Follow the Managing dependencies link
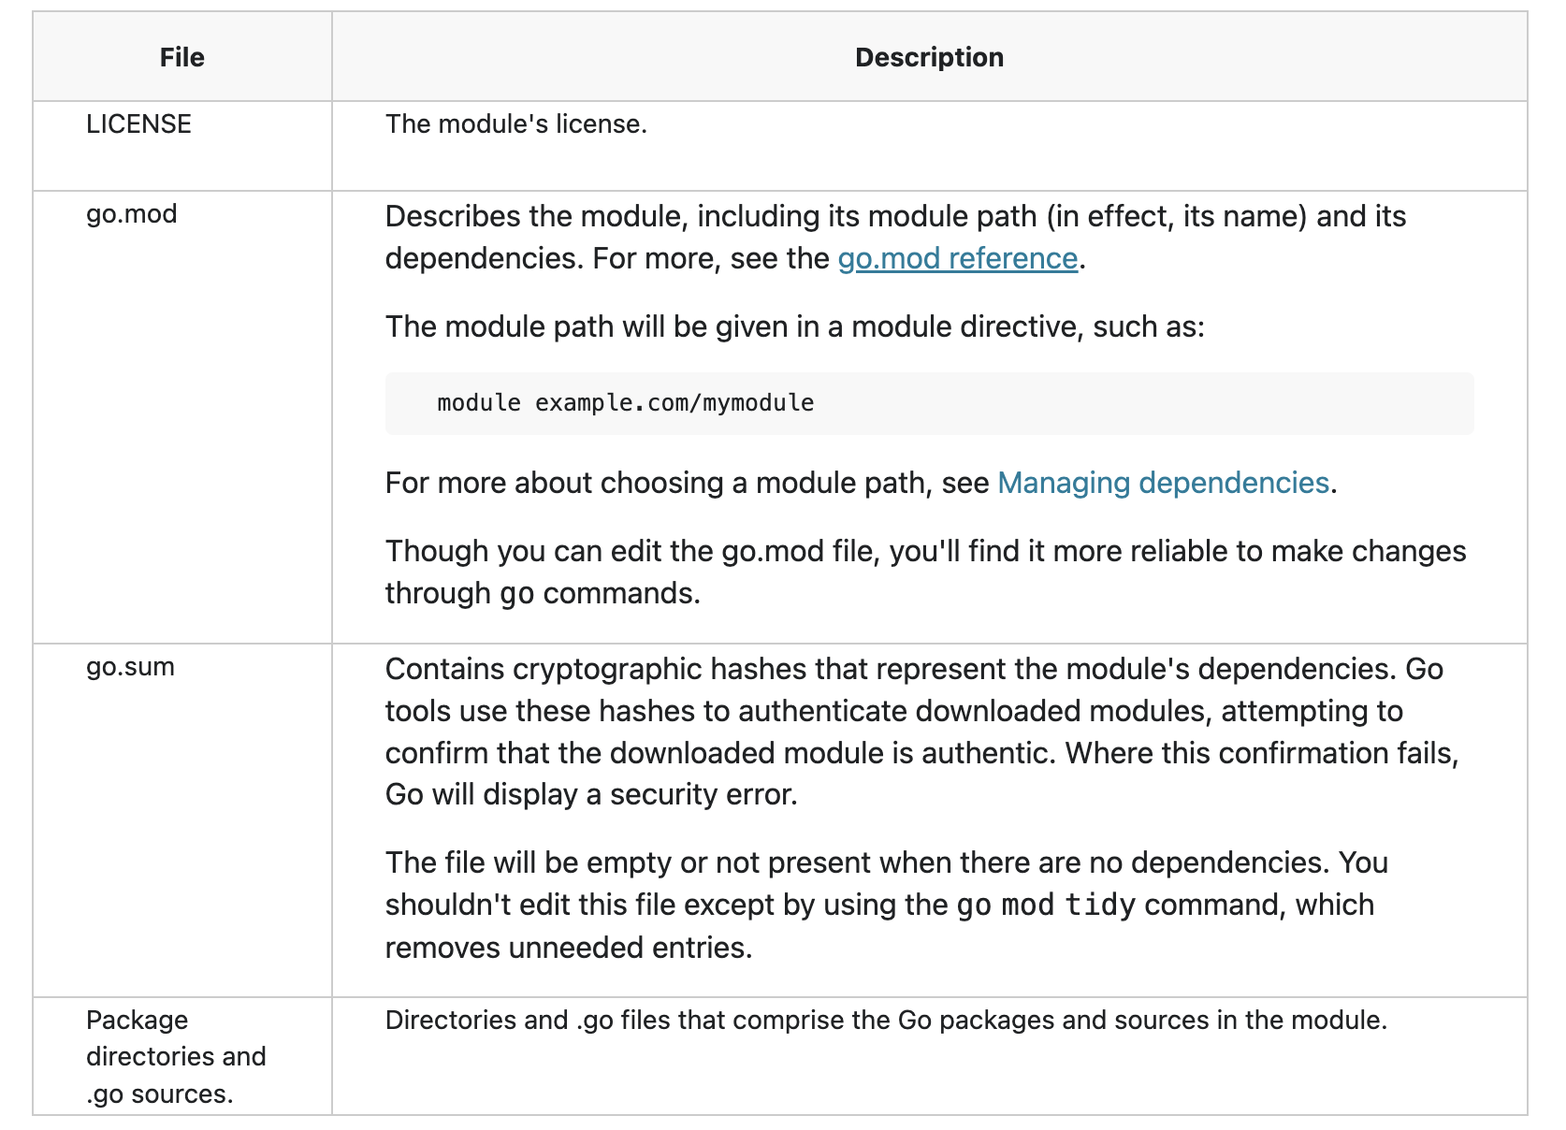Image resolution: width=1566 pixels, height=1130 pixels. 1163,483
